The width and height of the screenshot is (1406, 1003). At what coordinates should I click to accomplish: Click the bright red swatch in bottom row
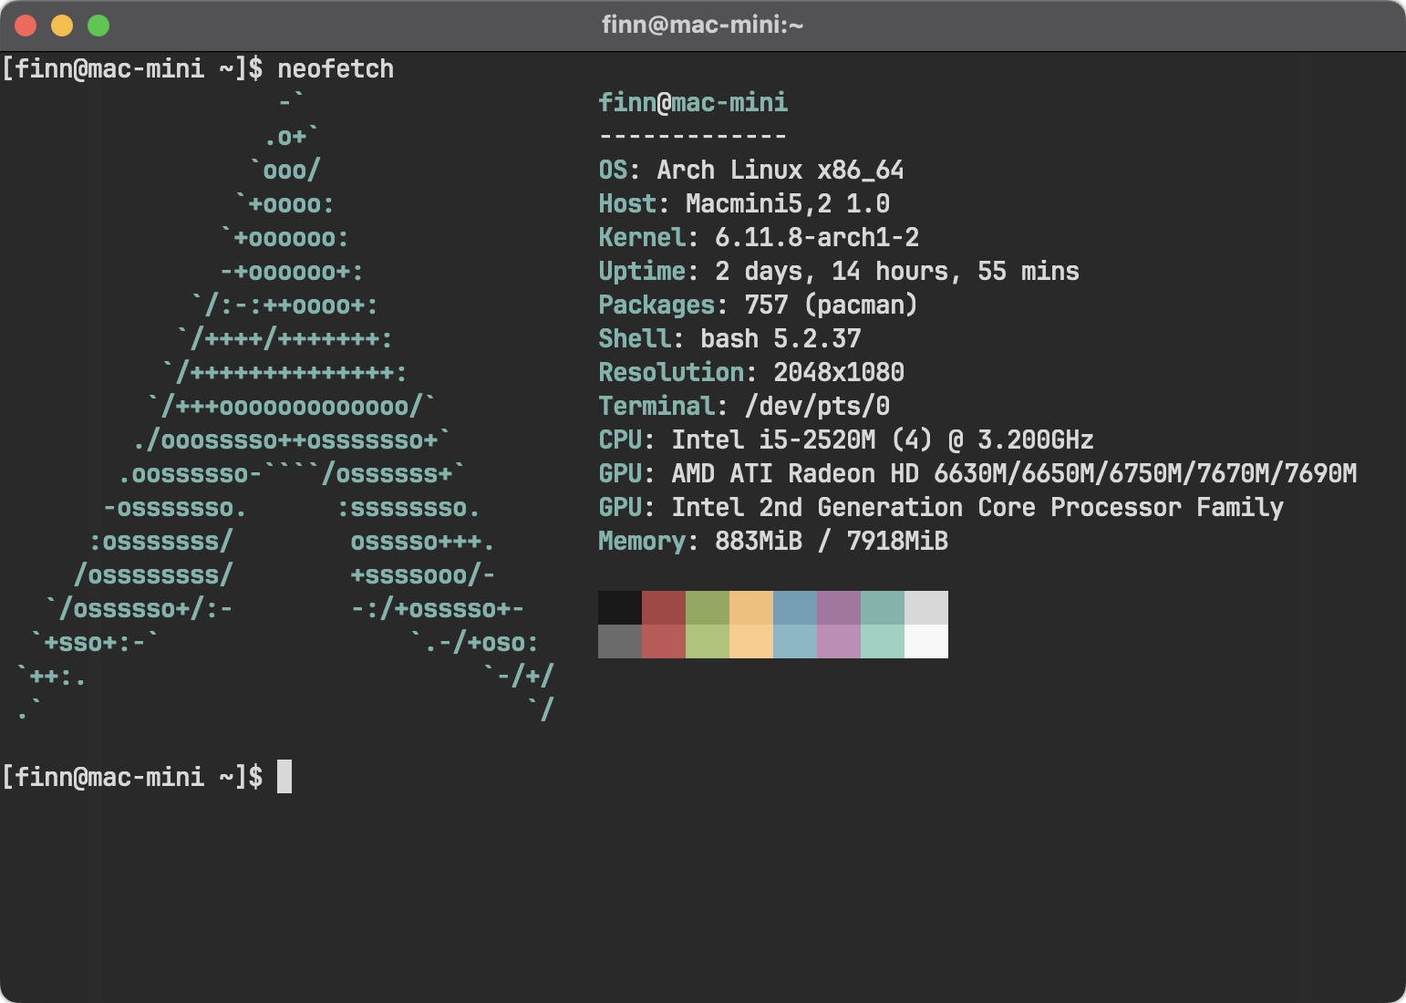(x=664, y=641)
